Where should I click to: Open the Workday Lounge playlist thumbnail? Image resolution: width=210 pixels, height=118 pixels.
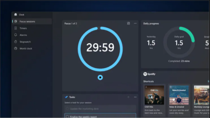point(202,95)
